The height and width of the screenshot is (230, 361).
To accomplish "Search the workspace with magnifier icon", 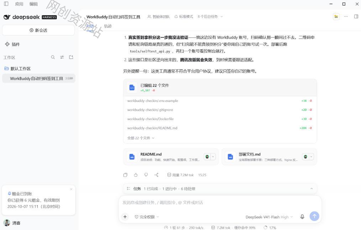I will pos(53,57).
